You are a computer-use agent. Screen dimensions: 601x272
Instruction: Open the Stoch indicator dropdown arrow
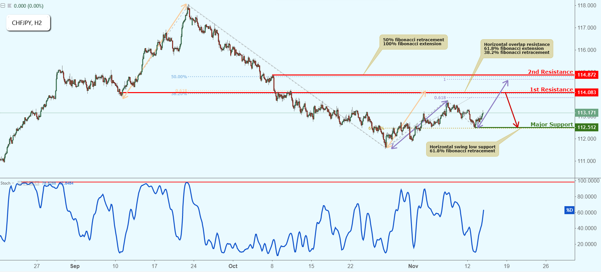tap(13, 183)
